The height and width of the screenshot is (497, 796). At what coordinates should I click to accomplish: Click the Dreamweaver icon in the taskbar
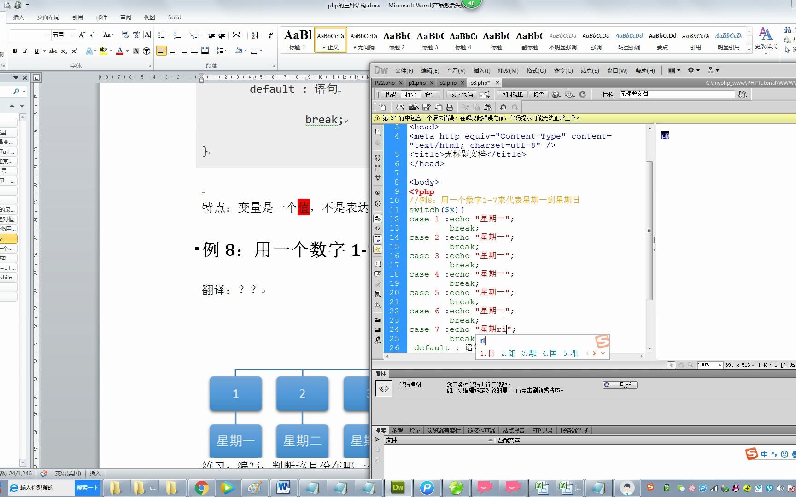398,487
